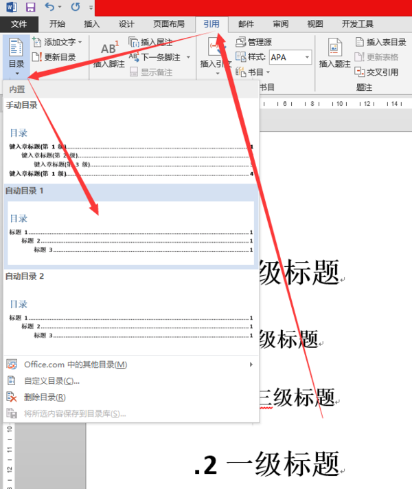Click the 插入题注 insert caption icon

click(x=335, y=47)
